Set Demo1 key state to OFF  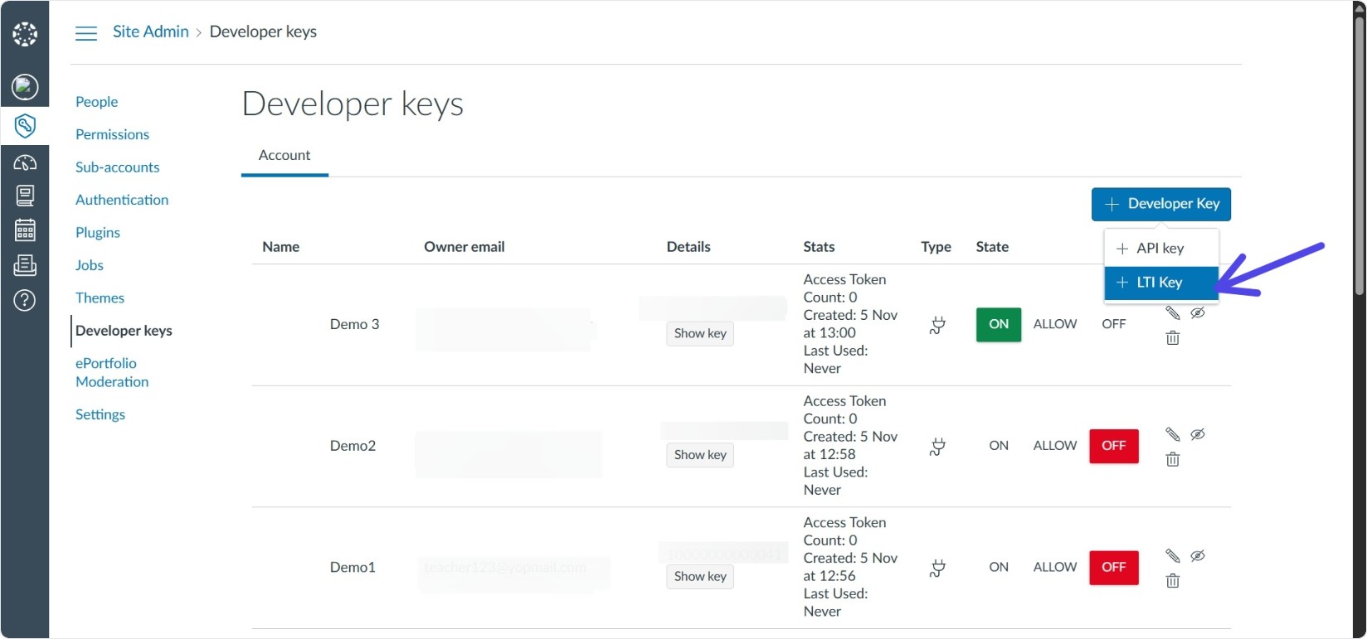tap(1114, 568)
